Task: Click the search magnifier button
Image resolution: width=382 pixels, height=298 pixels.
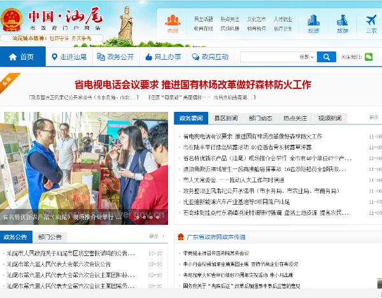Action: [x=327, y=57]
